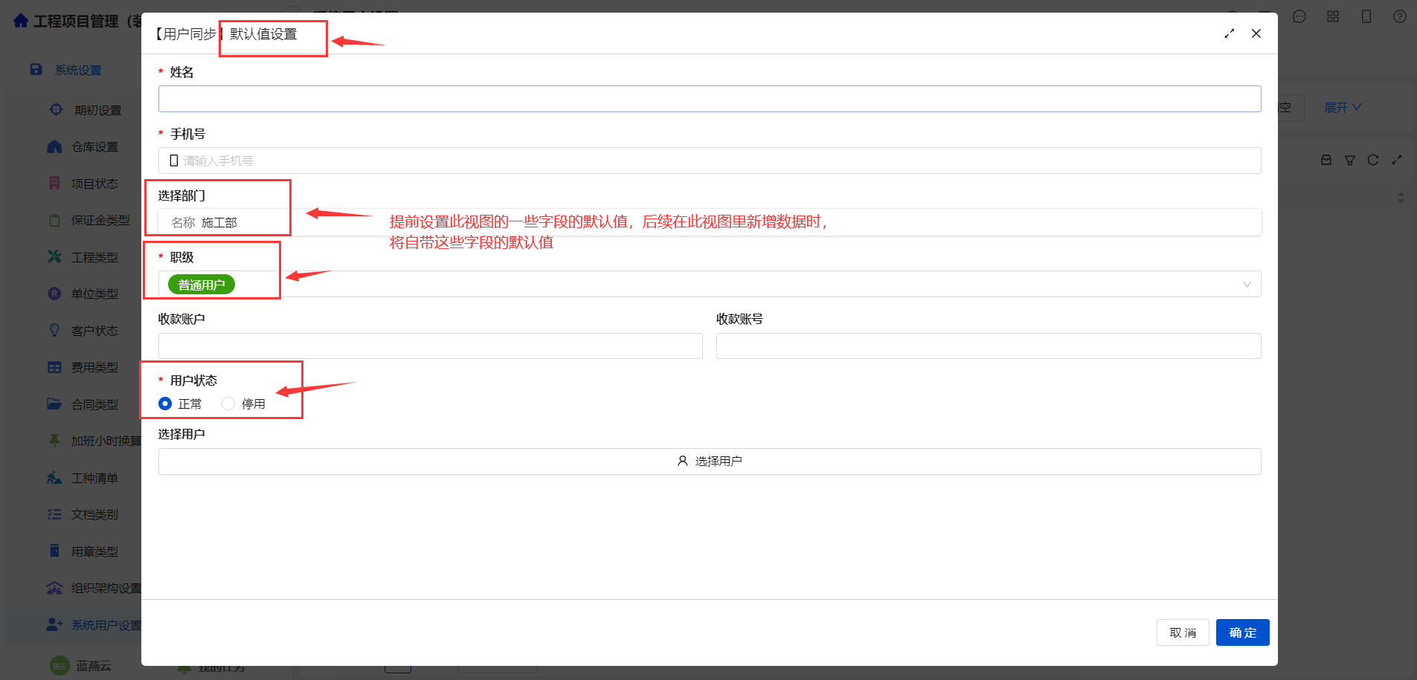Click the 项目状态 sidebar icon
The width and height of the screenshot is (1417, 680).
[x=54, y=183]
